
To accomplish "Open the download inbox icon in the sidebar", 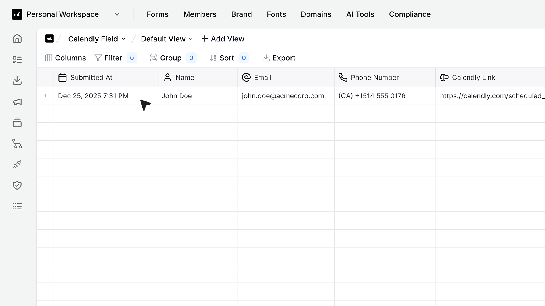I will tap(17, 80).
